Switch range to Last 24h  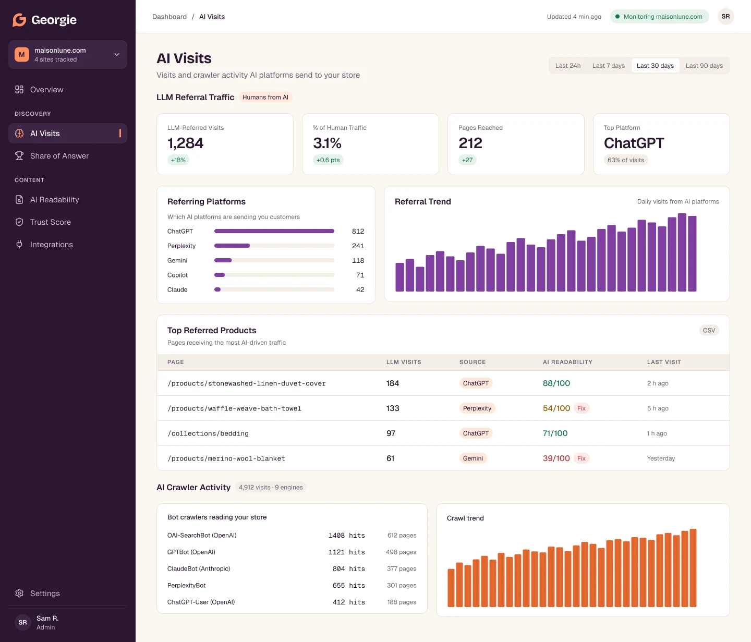pyautogui.click(x=568, y=66)
